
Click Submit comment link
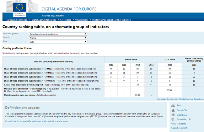click(179, 128)
